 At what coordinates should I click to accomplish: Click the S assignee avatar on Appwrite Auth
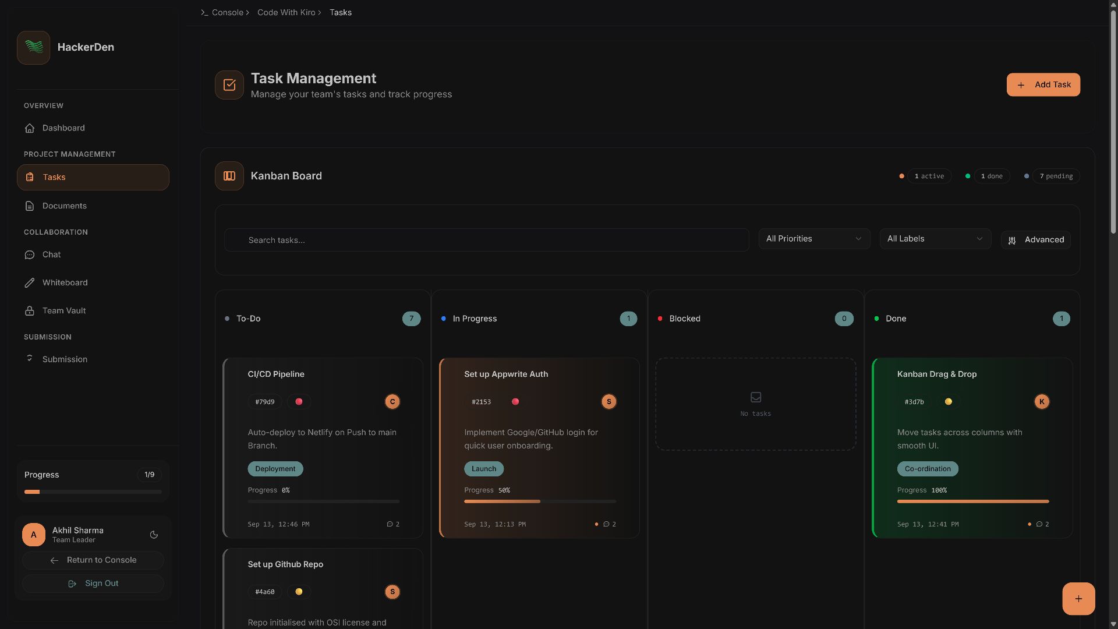click(608, 402)
